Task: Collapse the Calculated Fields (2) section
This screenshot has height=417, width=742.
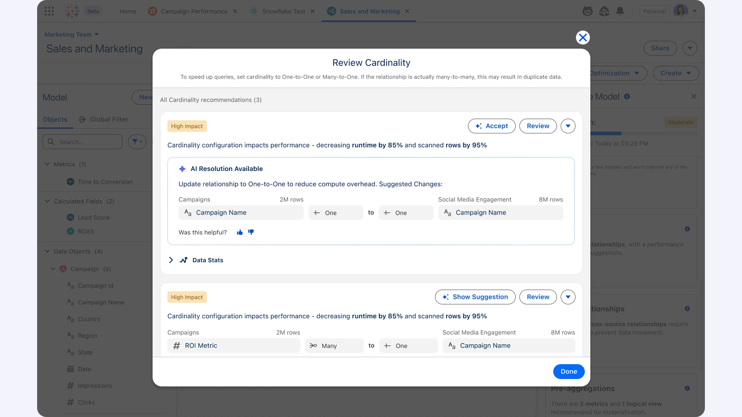Action: [47, 201]
